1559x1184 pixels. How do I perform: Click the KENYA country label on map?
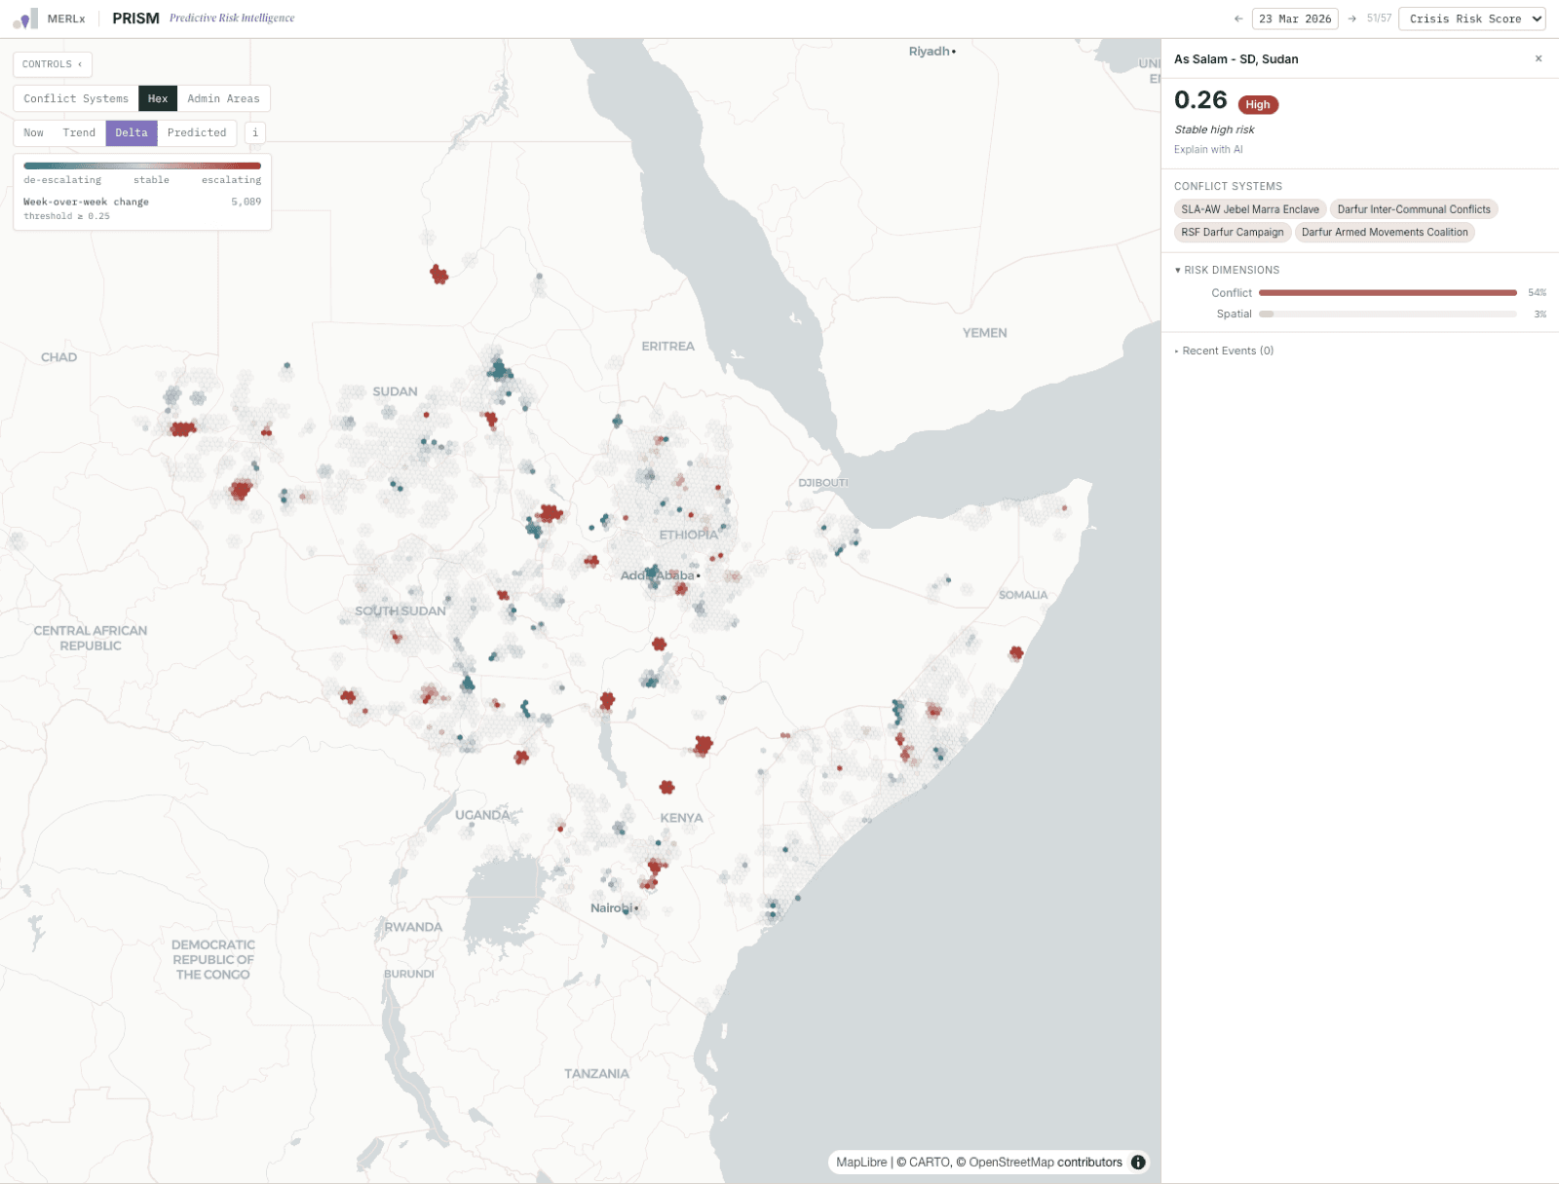point(681,818)
